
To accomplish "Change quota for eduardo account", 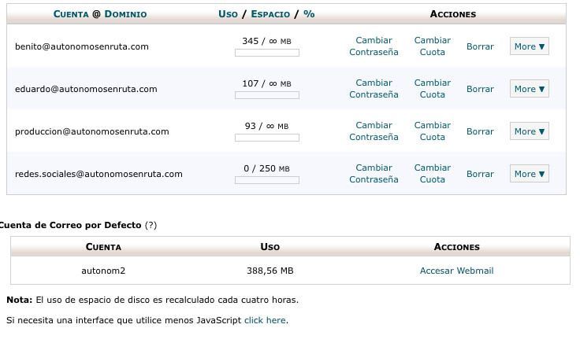I will pyautogui.click(x=433, y=89).
